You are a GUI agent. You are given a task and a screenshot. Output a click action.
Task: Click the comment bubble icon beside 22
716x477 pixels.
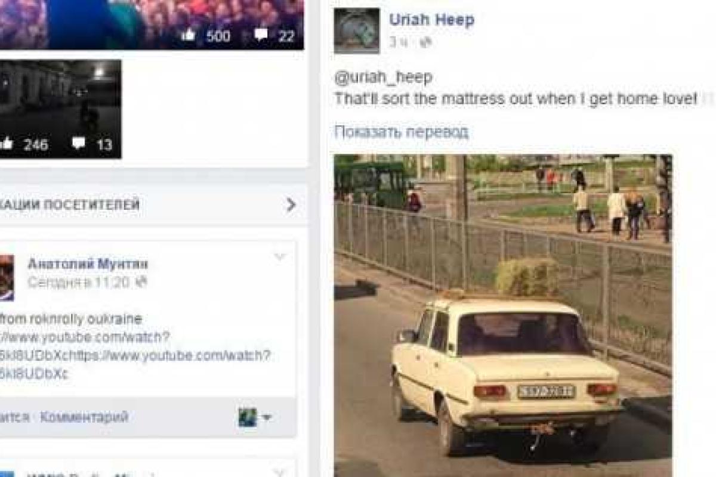click(x=261, y=35)
